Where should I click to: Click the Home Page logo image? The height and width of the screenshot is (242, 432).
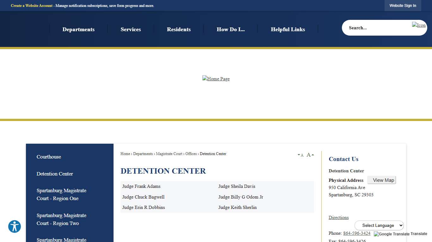pyautogui.click(x=216, y=79)
